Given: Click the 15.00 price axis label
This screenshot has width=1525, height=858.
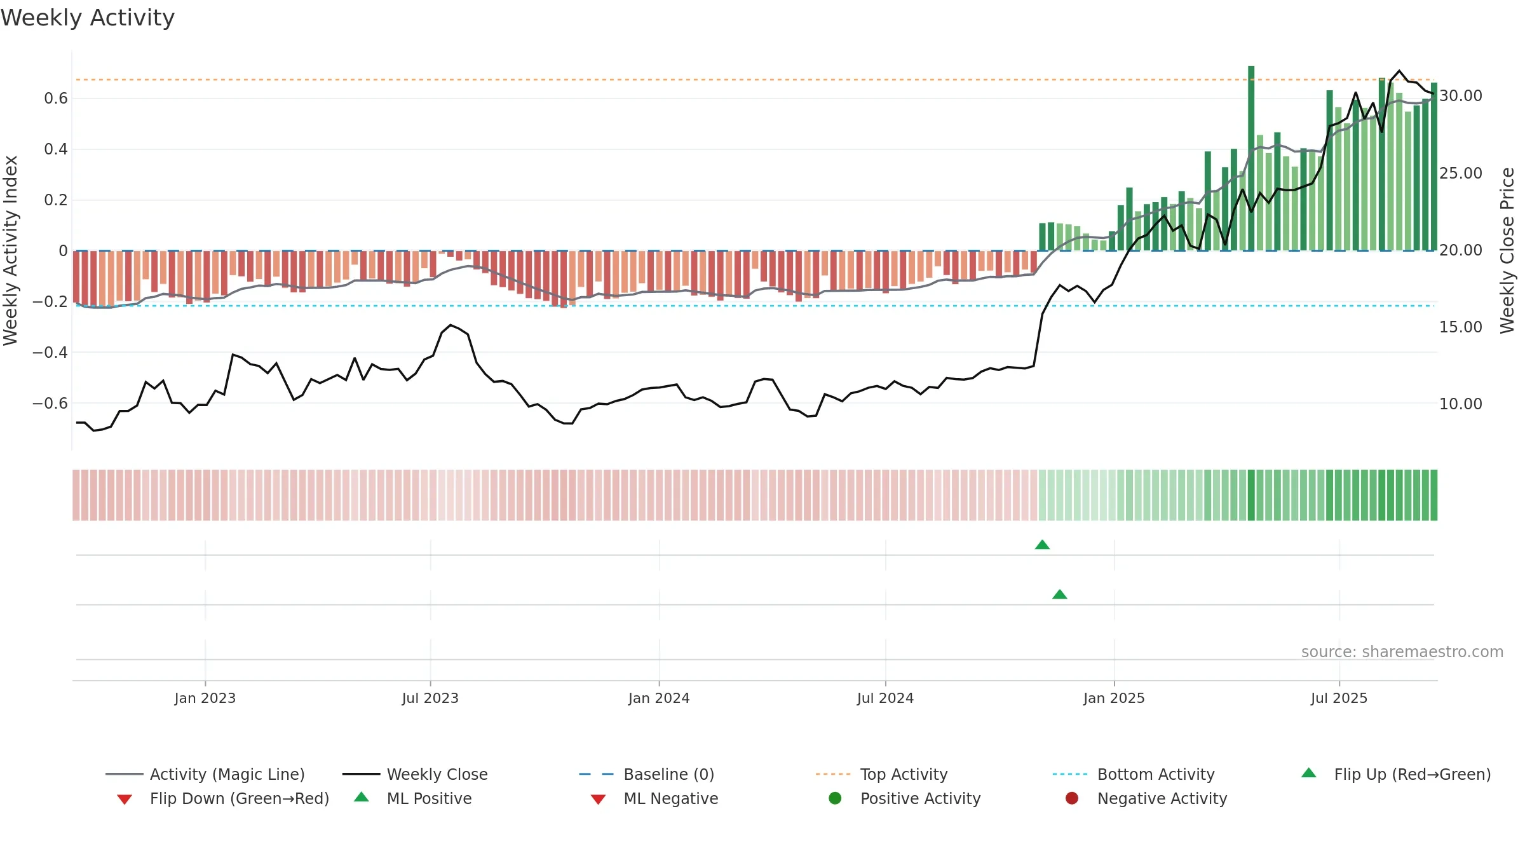Looking at the screenshot, I should (x=1460, y=327).
